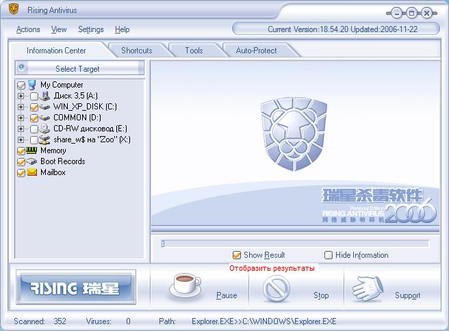
Task: Disable the Show Result checkbox
Action: click(x=237, y=255)
